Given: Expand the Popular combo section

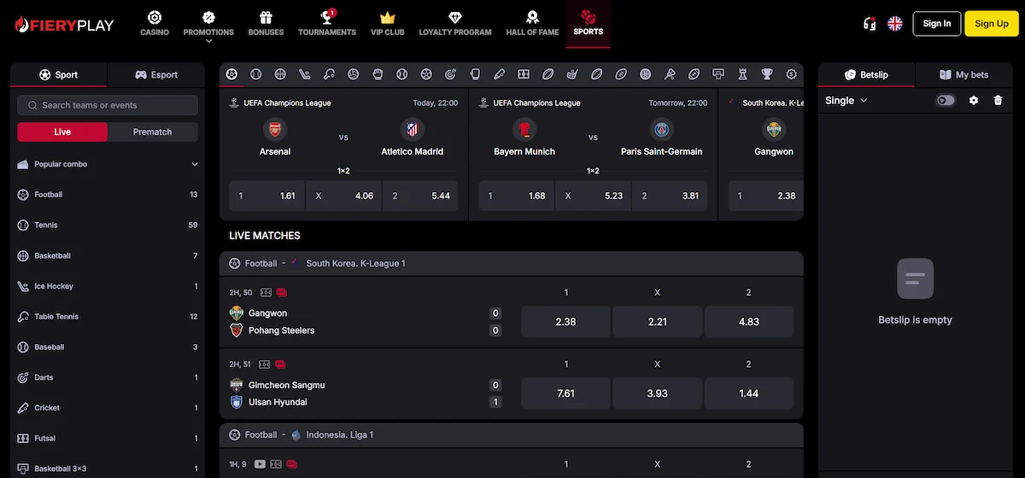Looking at the screenshot, I should pos(108,164).
